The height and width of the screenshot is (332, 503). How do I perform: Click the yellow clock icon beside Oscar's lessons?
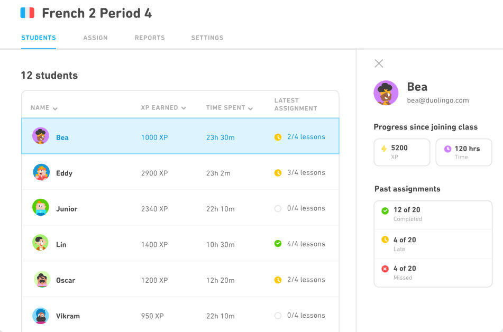278,280
